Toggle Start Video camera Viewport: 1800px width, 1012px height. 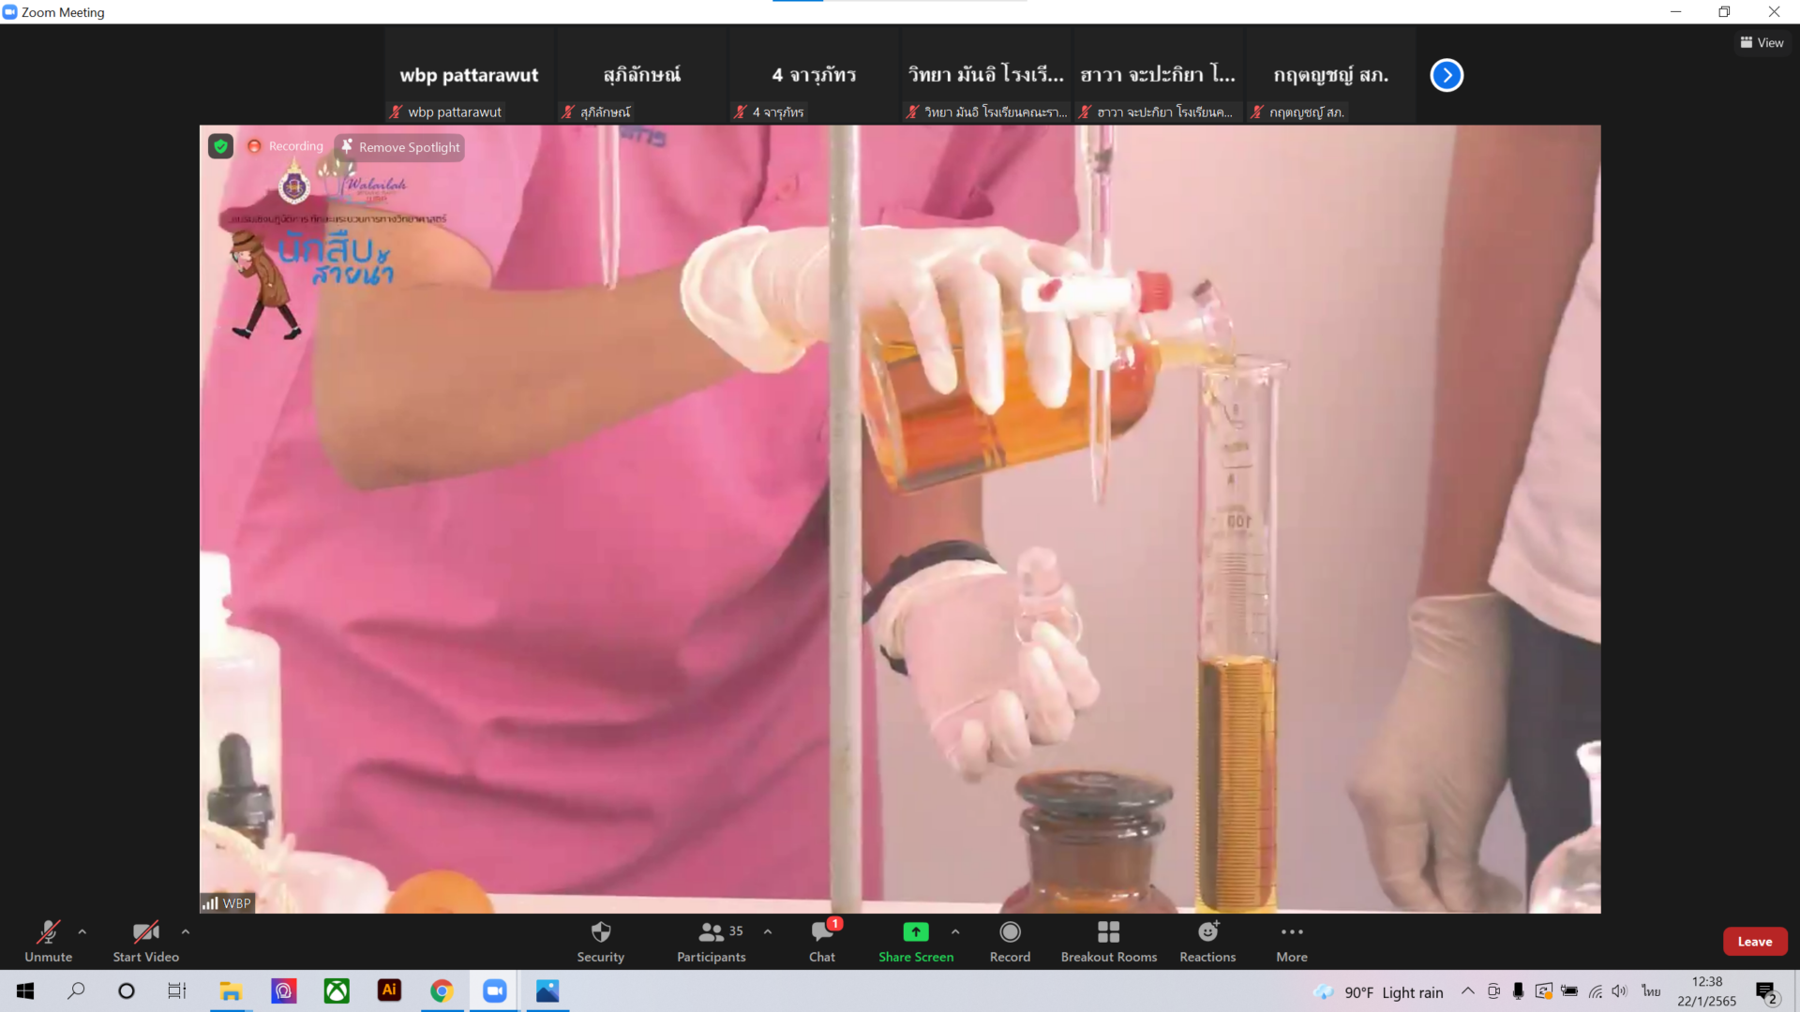pos(145,940)
